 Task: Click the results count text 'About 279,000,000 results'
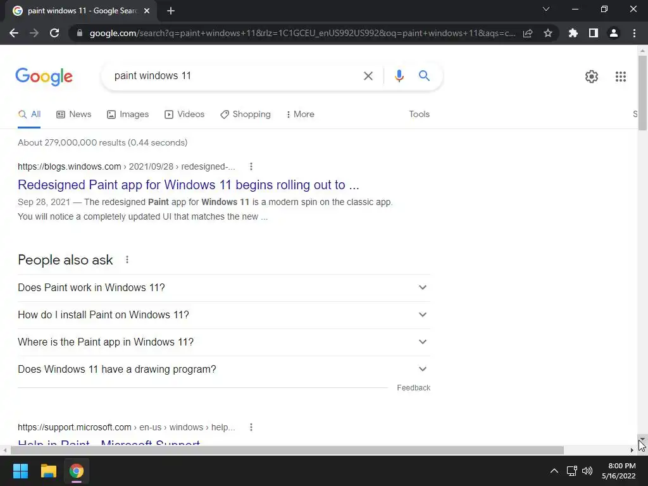pos(72,142)
